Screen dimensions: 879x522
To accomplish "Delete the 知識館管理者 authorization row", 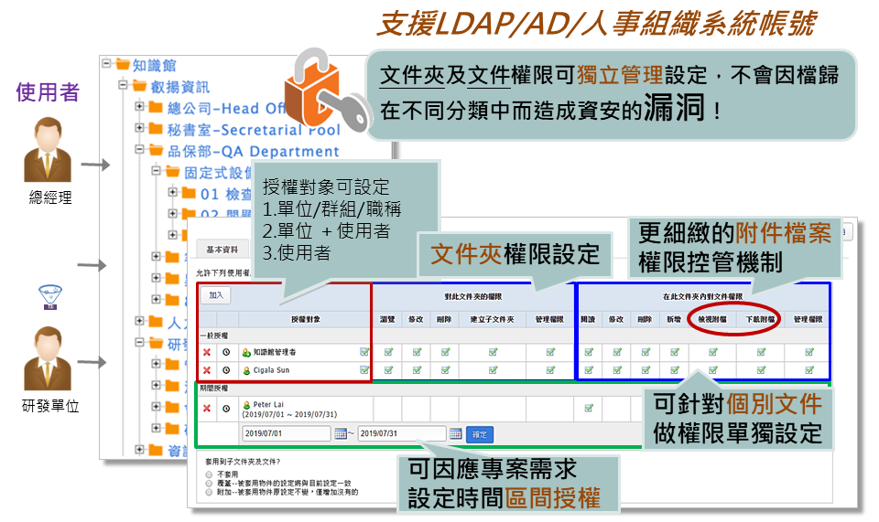I will 207,352.
